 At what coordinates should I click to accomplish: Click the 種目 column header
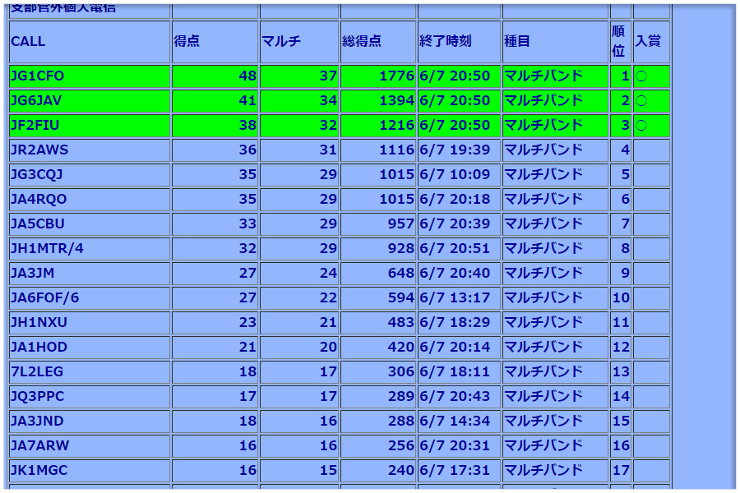pyautogui.click(x=518, y=42)
